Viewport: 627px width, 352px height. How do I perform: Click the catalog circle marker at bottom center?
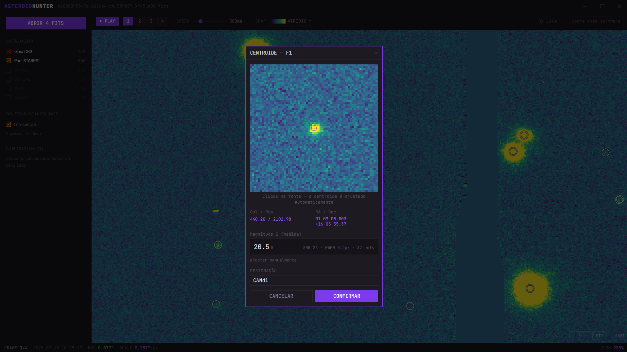tap(410, 306)
